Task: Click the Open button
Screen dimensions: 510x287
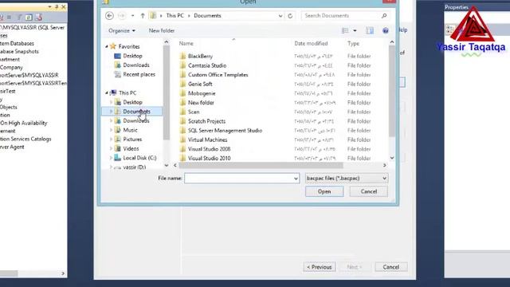Action: tap(324, 191)
